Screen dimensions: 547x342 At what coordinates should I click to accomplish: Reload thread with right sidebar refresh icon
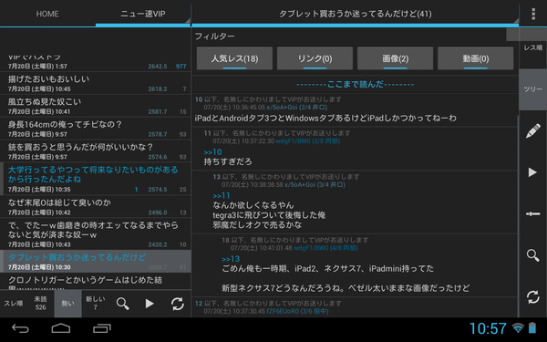click(532, 297)
